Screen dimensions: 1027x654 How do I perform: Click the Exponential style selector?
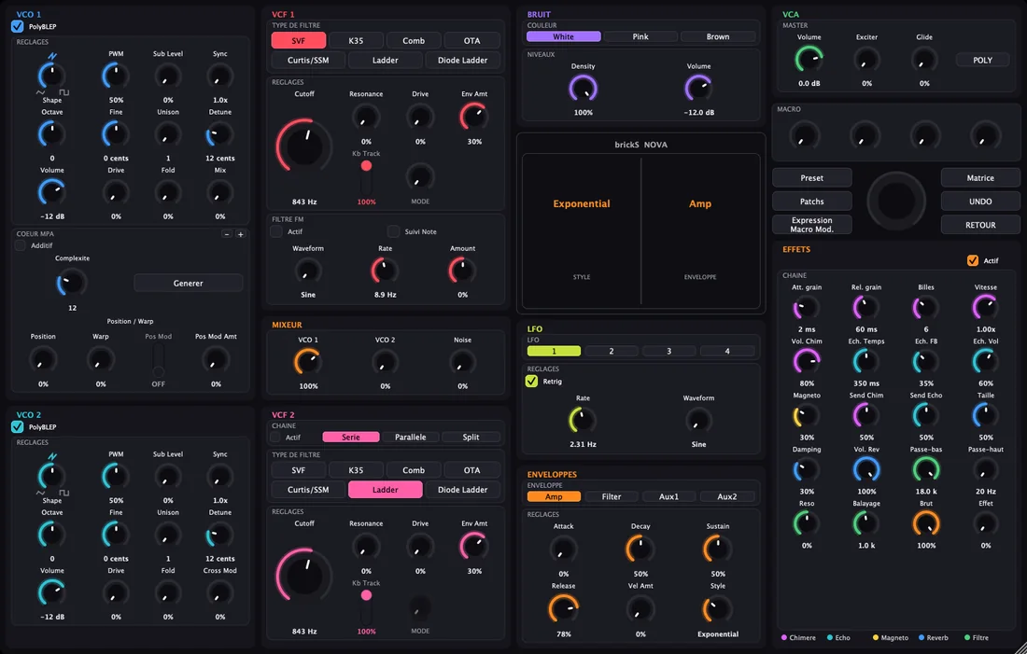coord(582,203)
